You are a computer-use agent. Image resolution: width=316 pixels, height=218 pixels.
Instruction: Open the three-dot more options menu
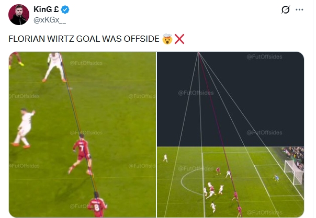[299, 9]
